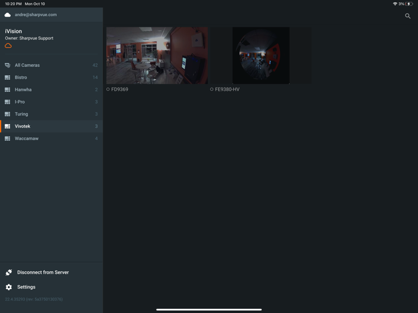Click the Hanwha camera count 2

click(96, 89)
